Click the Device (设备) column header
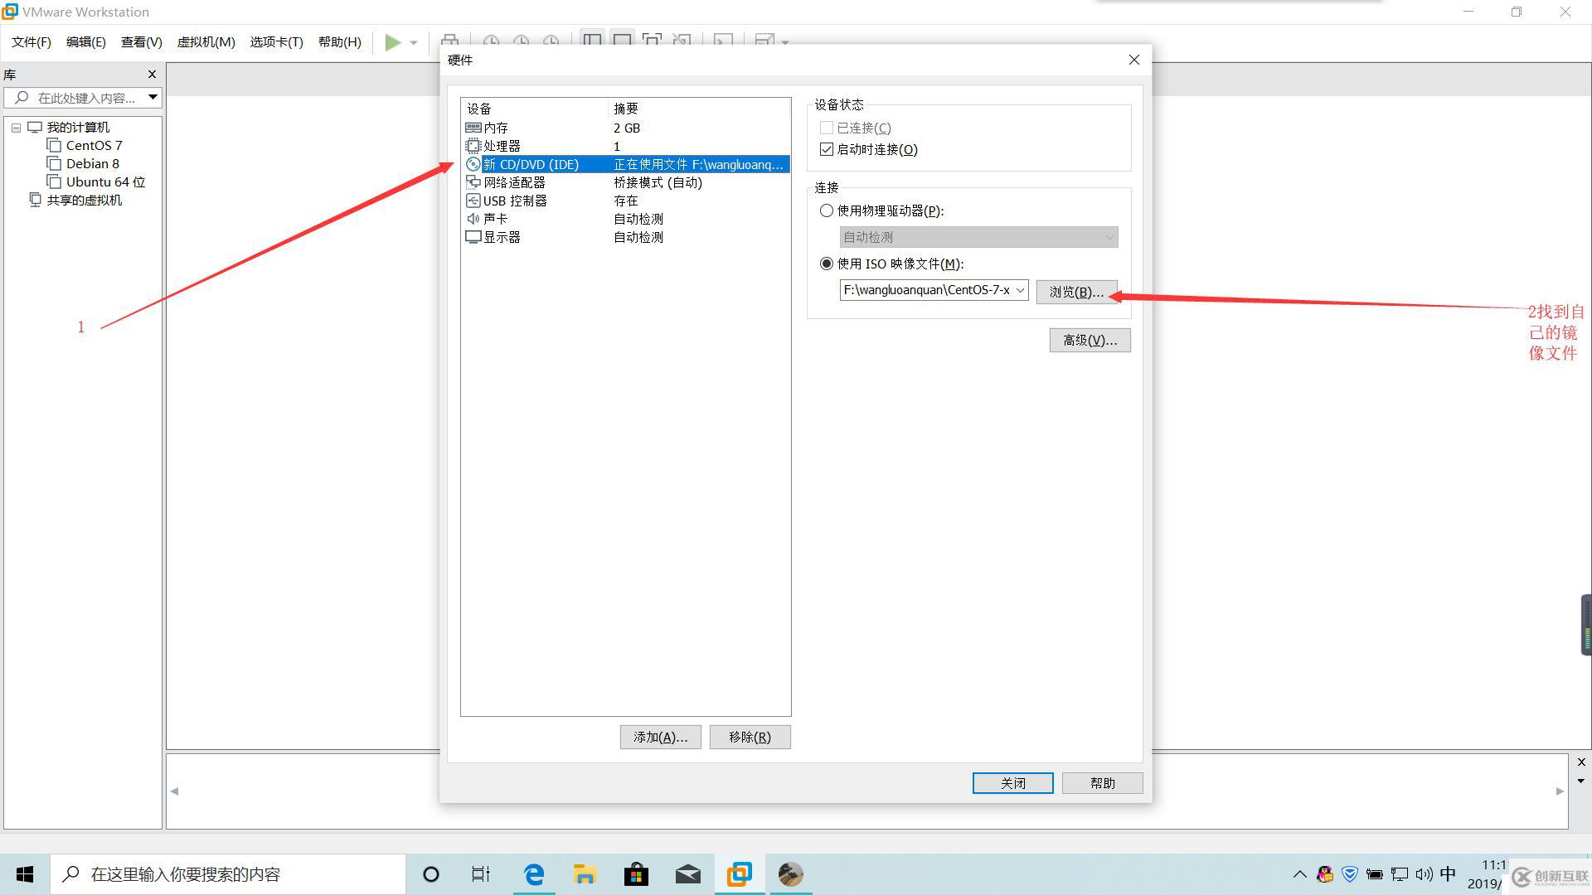This screenshot has height=895, width=1592. pos(535,109)
